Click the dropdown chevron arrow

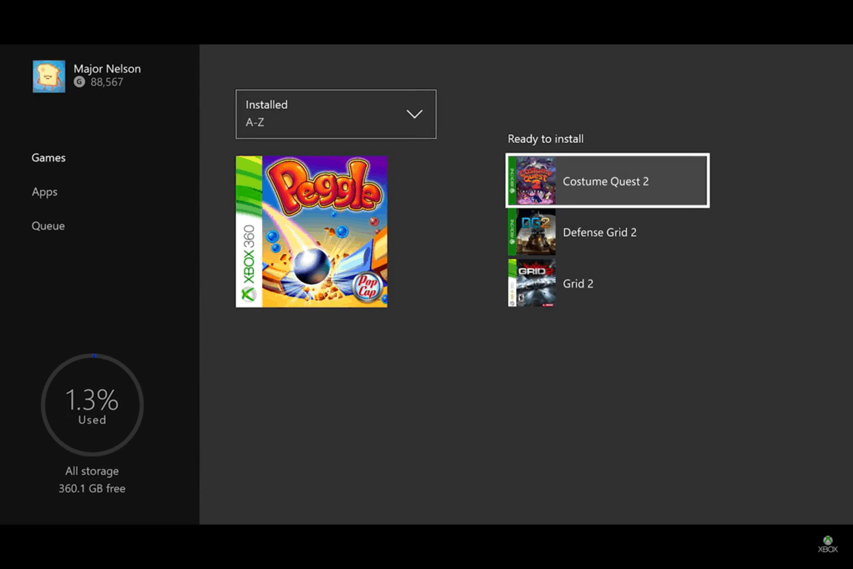click(x=415, y=114)
